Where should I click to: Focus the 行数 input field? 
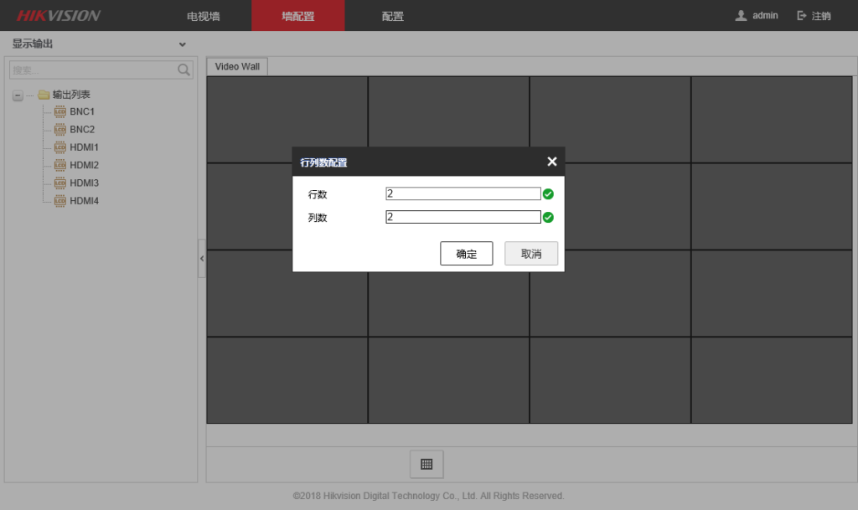click(x=463, y=193)
